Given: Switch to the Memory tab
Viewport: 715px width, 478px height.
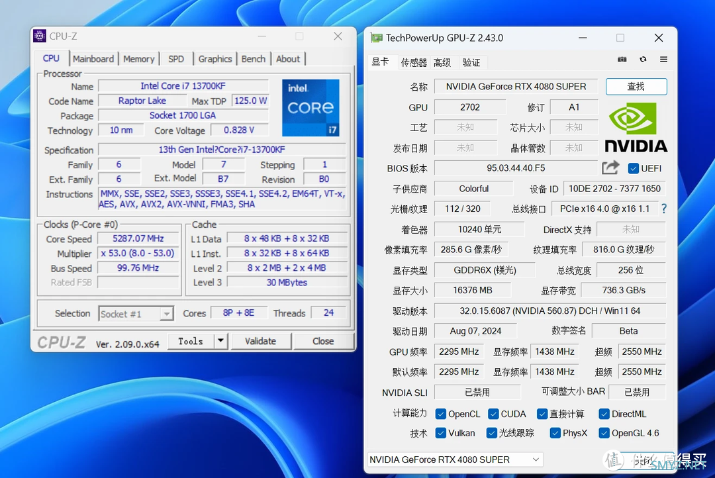Looking at the screenshot, I should click(138, 59).
